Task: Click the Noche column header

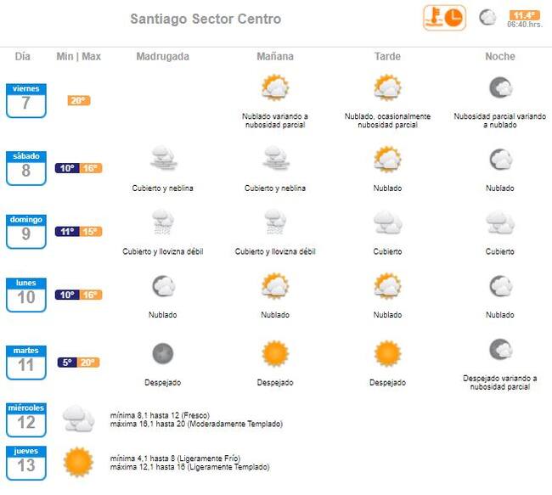Action: pos(499,57)
